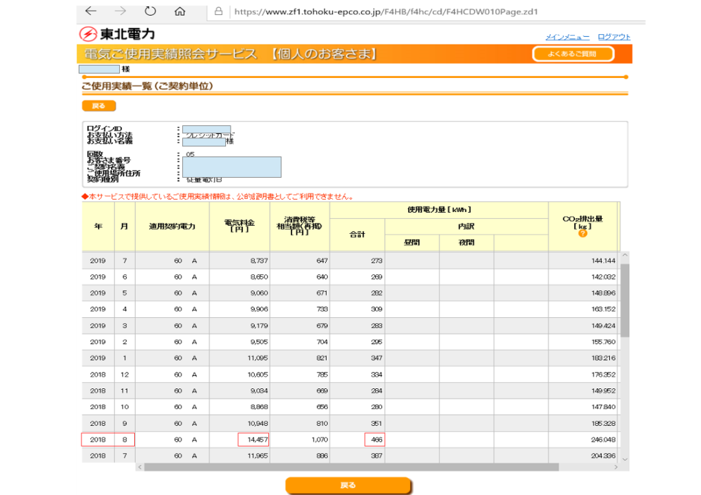Screen dimensions: 701x495
Task: Click the table's scroll-up arrow
Action: coord(624,256)
